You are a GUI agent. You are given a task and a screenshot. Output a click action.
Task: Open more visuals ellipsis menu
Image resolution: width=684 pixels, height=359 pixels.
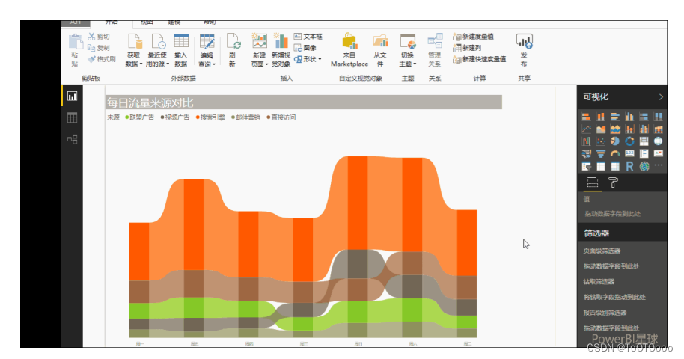659,165
